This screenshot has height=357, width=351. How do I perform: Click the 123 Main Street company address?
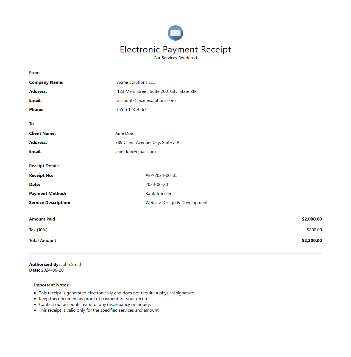click(x=157, y=91)
